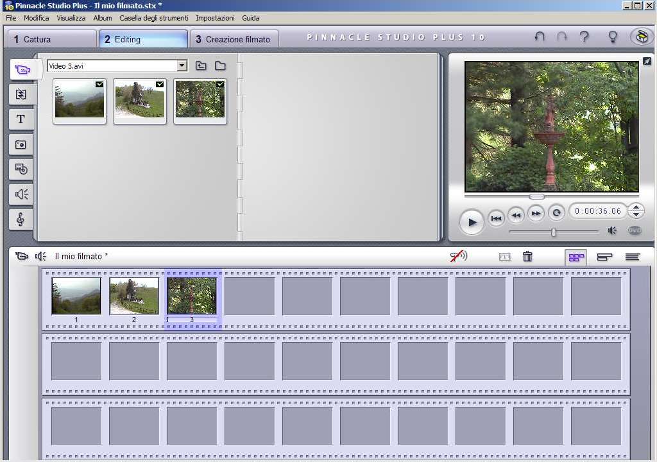Select storyboard clip 2
Screen dimensions: 657x462
[134, 296]
